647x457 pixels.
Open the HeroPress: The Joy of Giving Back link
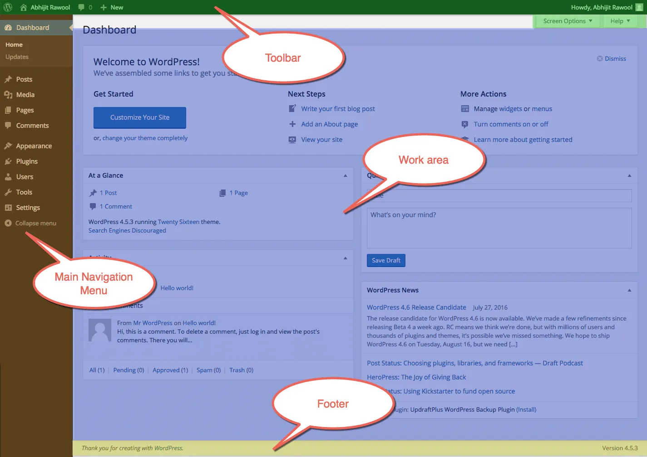point(416,377)
